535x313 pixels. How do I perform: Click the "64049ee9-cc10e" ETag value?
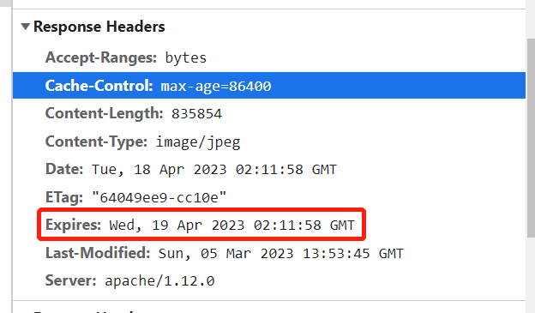(x=159, y=197)
